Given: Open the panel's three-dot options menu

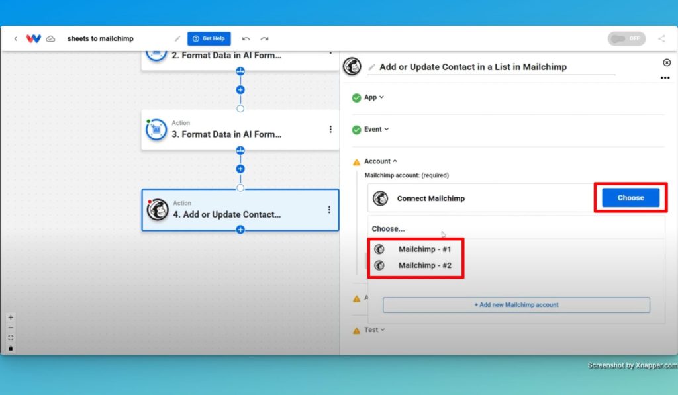Looking at the screenshot, I should (x=665, y=78).
